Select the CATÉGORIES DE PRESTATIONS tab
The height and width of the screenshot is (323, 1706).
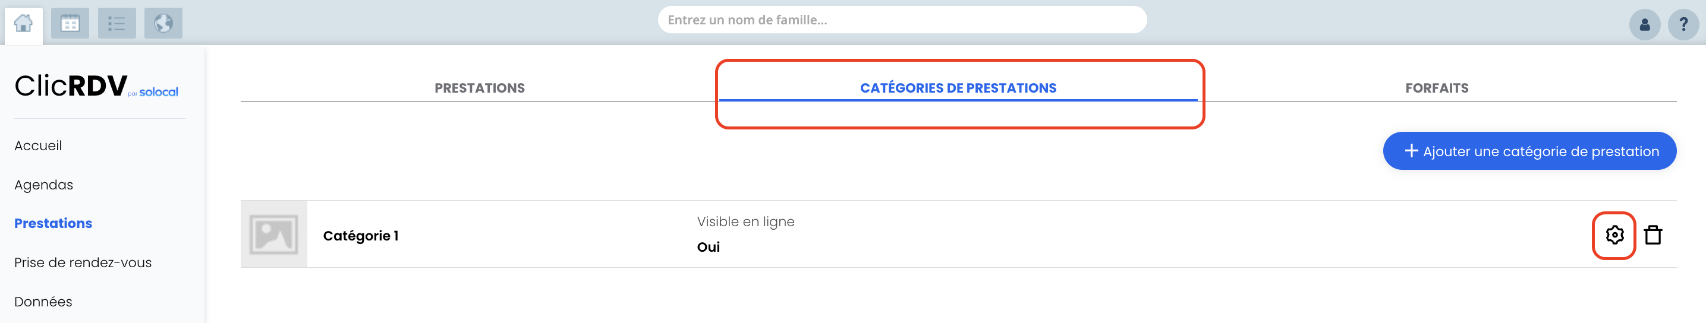958,88
